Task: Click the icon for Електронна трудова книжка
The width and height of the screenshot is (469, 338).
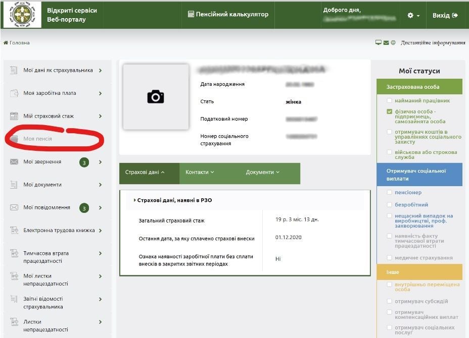Action: click(14, 230)
